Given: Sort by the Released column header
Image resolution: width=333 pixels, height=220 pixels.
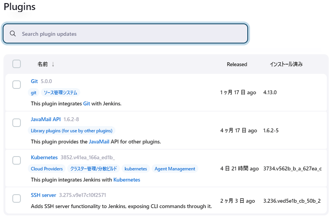Looking at the screenshot, I should [x=237, y=64].
